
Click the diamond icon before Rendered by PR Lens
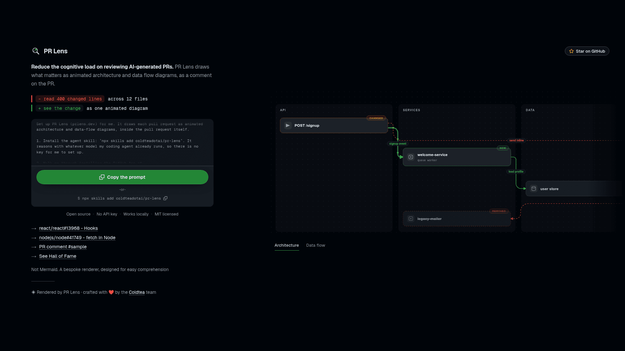[33, 292]
